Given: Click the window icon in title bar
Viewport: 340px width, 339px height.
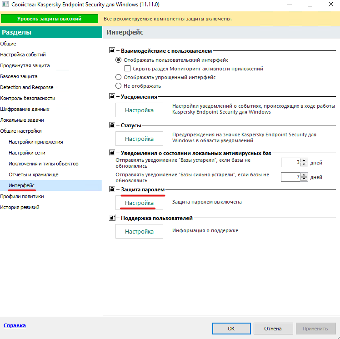Looking at the screenshot, I should [5, 4].
